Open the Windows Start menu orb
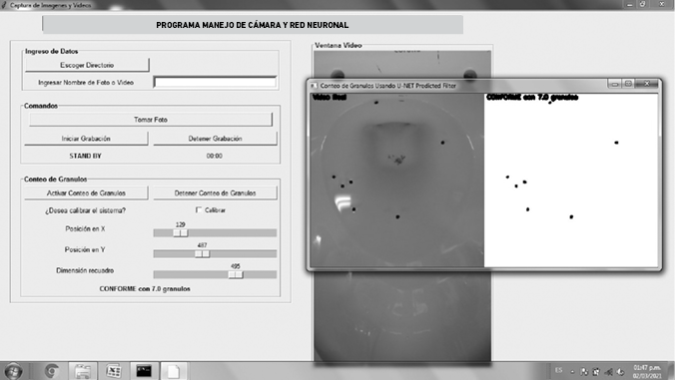Screen dimensions: 675x380 pos(13,371)
